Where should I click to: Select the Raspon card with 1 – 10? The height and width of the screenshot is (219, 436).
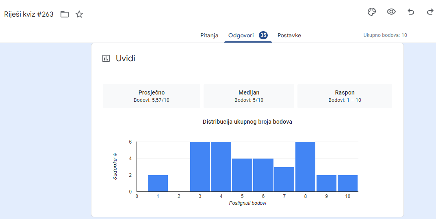[345, 96]
